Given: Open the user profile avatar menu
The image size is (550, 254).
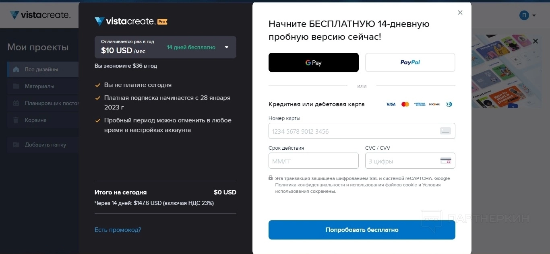Looking at the screenshot, I should pos(524,15).
